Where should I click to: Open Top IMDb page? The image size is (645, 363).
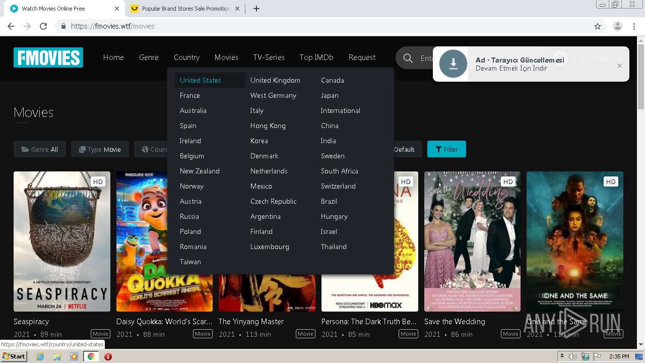[316, 57]
